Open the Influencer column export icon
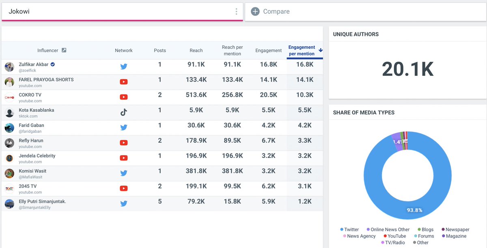Viewport: 487px width, 248px height. click(x=64, y=50)
